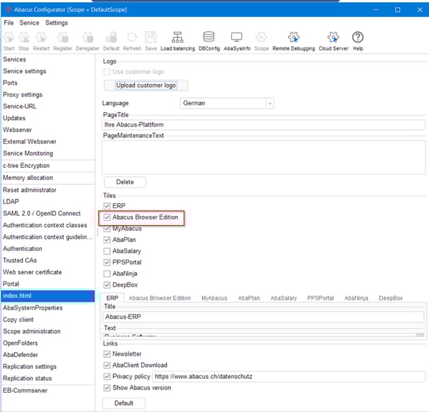This screenshot has width=429, height=412.
Task: Switch to the PPSPortal tab
Action: [321, 298]
